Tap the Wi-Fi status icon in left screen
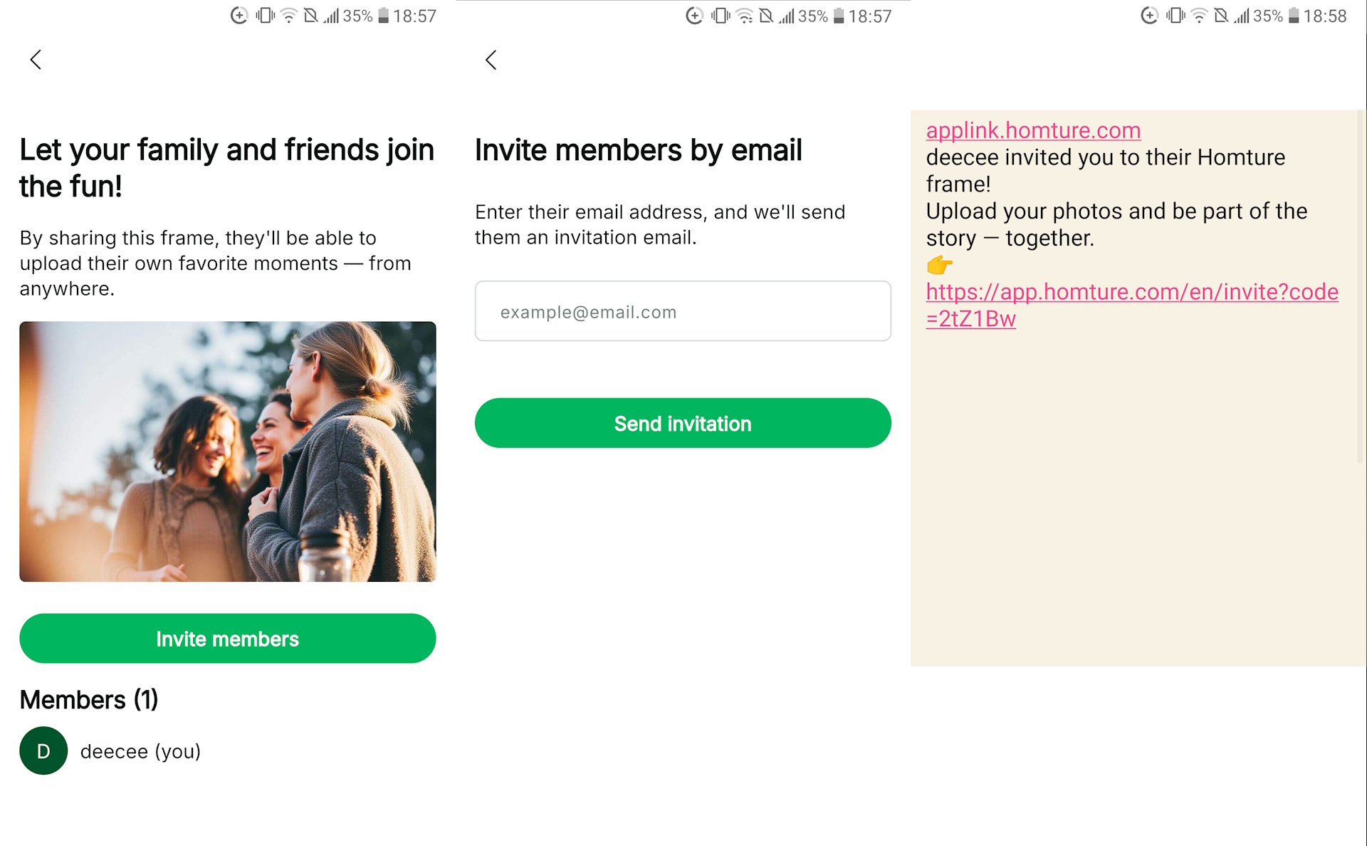 point(288,16)
